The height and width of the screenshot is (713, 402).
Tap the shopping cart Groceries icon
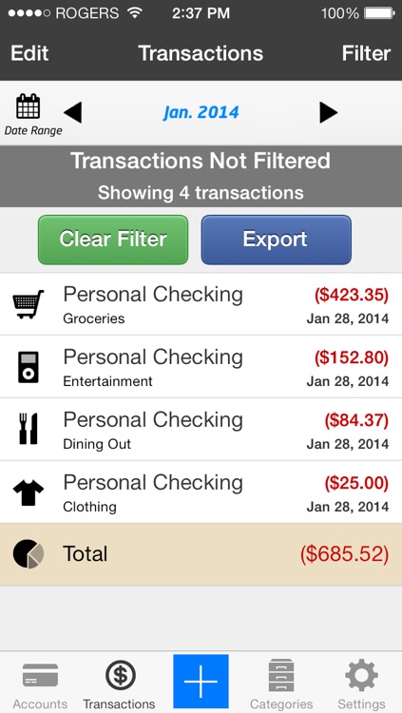pyautogui.click(x=29, y=304)
